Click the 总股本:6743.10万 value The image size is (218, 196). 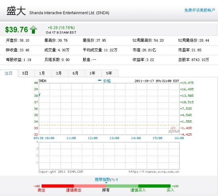click(193, 60)
